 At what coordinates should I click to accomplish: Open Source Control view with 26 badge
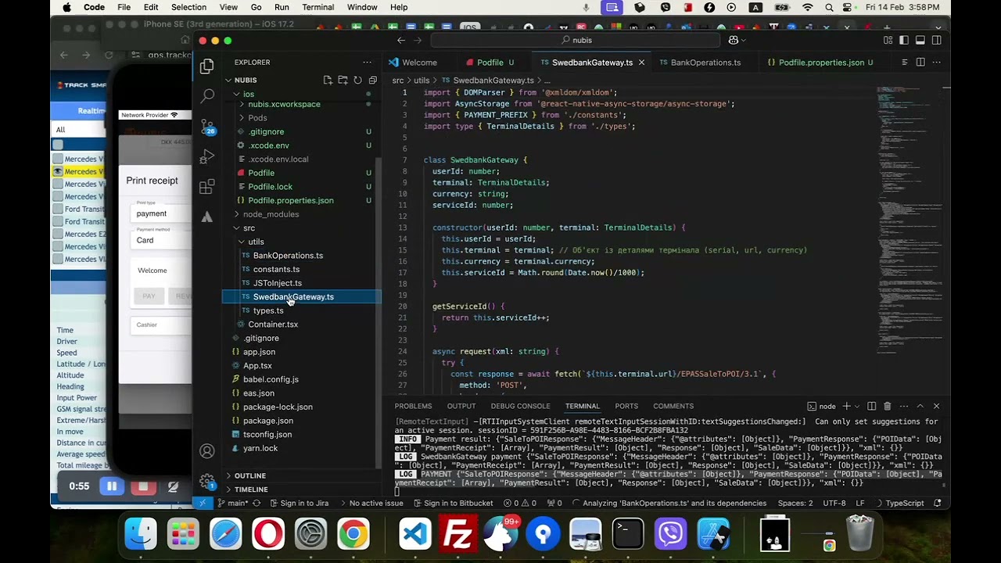pos(207,127)
